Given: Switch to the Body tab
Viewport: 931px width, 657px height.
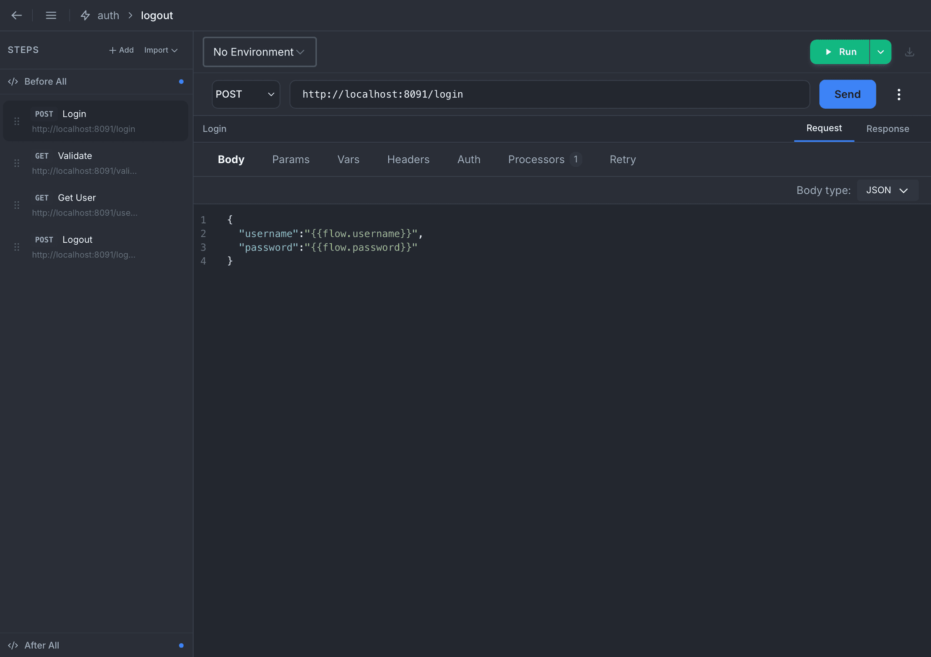Looking at the screenshot, I should point(231,160).
